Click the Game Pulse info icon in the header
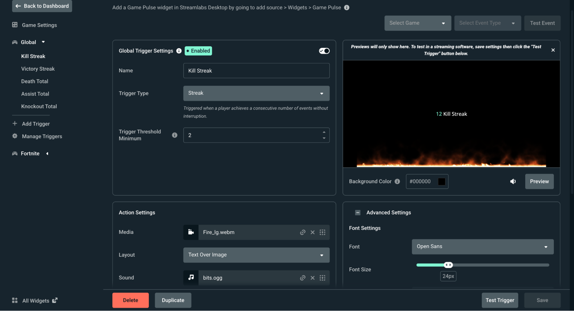The image size is (574, 311). tap(347, 7)
